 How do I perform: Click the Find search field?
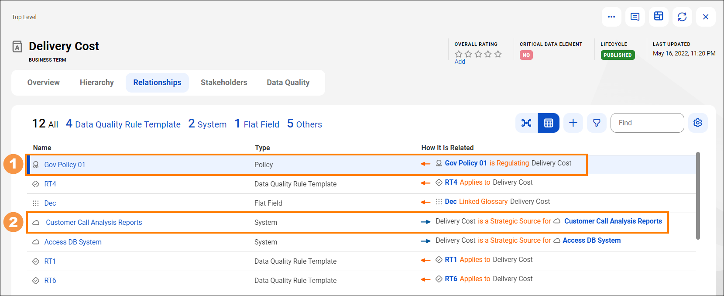647,123
